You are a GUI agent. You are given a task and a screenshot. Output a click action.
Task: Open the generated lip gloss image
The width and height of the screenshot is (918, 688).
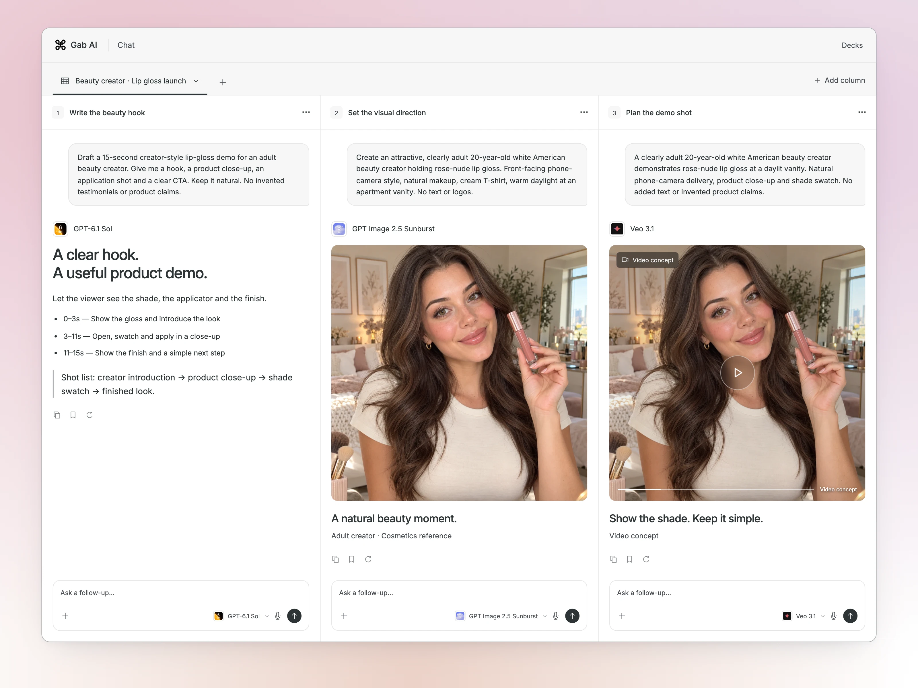[459, 373]
